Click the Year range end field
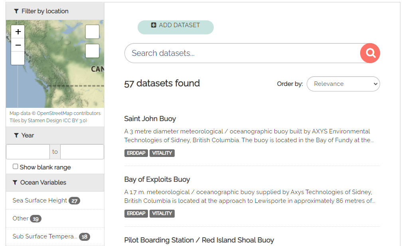 [x=82, y=152]
